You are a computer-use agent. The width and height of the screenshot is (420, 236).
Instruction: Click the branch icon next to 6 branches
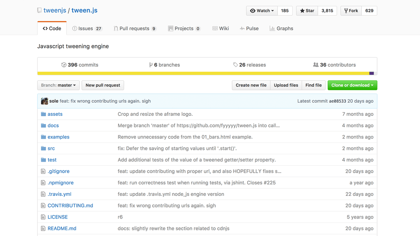point(151,65)
